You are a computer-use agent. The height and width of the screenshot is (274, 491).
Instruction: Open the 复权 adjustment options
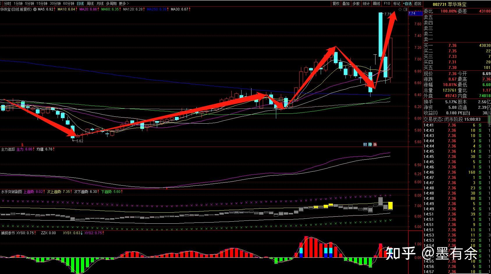tap(336, 3)
